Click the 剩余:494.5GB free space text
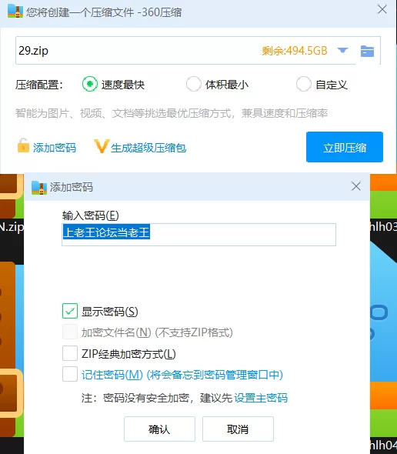397x454 pixels. tap(295, 51)
